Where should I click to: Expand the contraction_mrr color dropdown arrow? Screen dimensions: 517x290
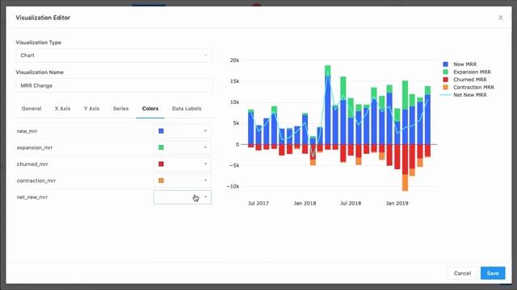pos(205,180)
